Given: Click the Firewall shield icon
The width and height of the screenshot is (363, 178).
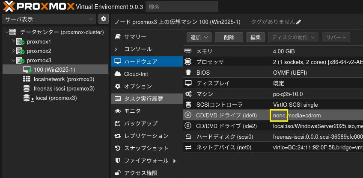Looking at the screenshot, I should [118, 160].
